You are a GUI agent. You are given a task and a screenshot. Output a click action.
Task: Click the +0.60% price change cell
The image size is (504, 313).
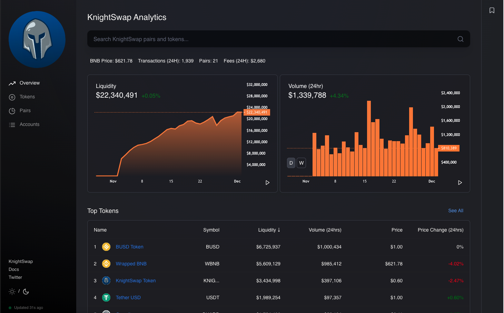(x=455, y=297)
